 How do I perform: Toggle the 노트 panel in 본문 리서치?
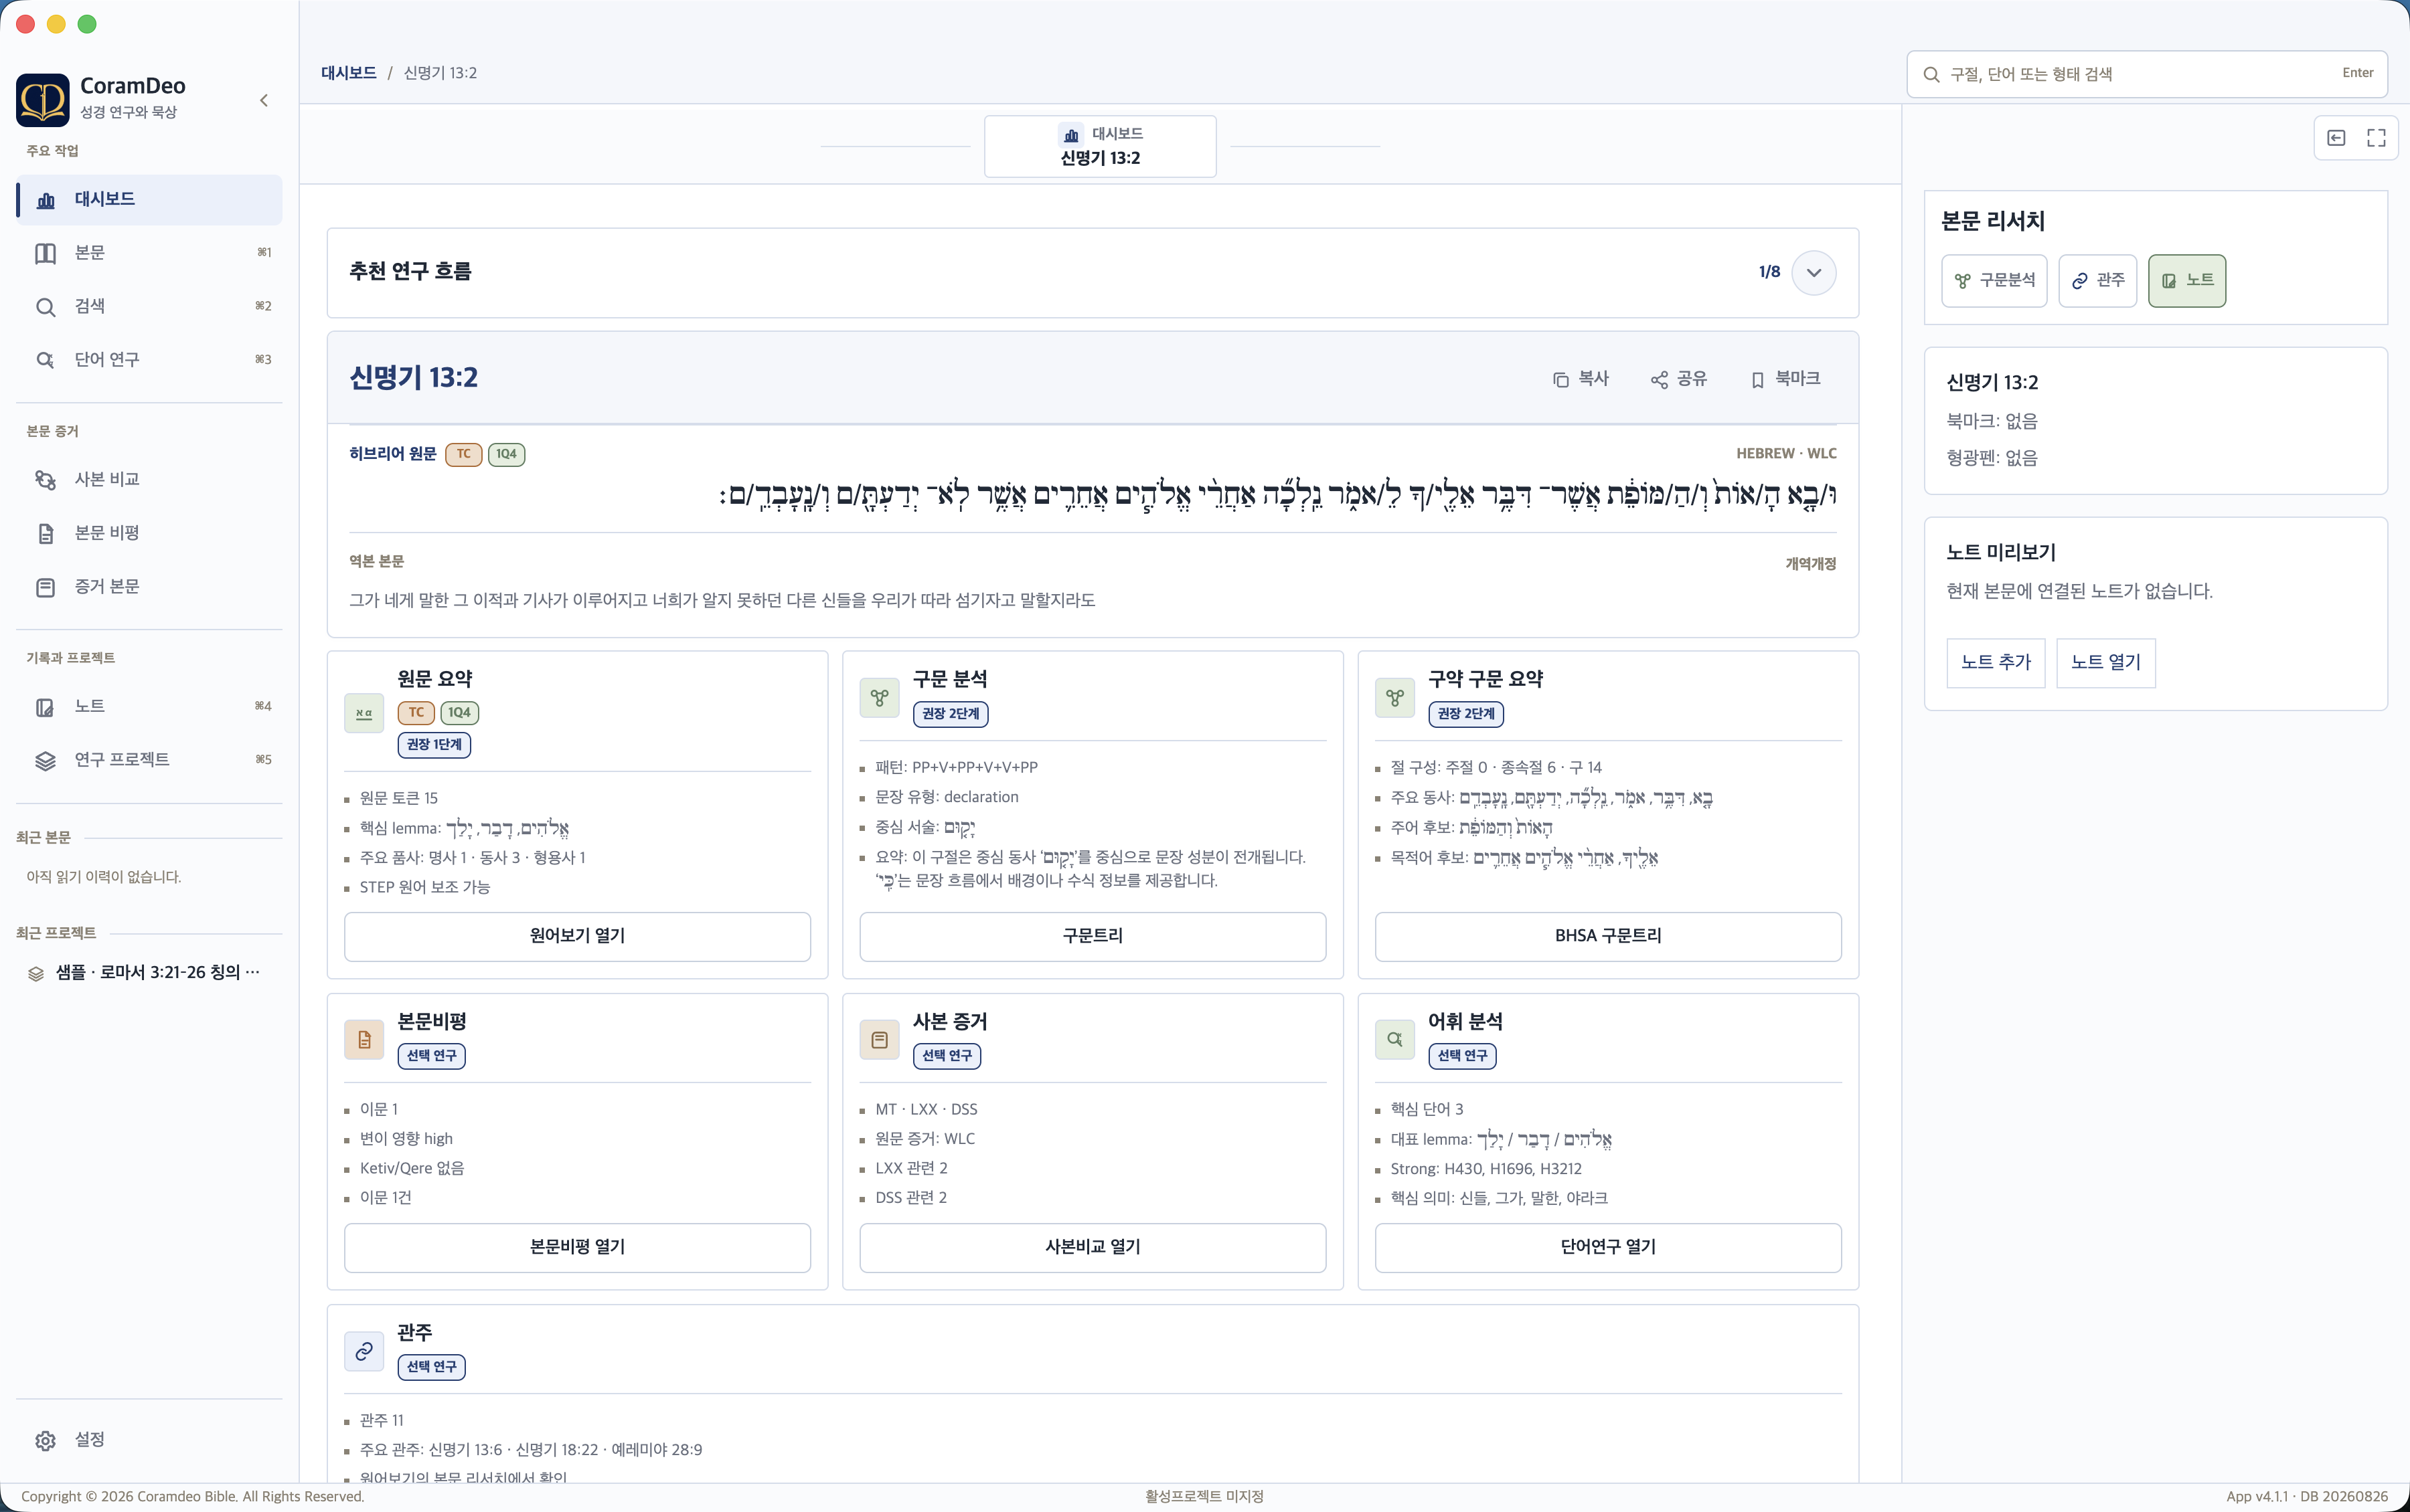[2187, 280]
